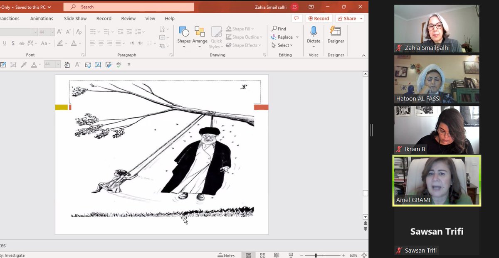Open Shape Outline dropdown
This screenshot has width=499, height=258.
tap(243, 37)
